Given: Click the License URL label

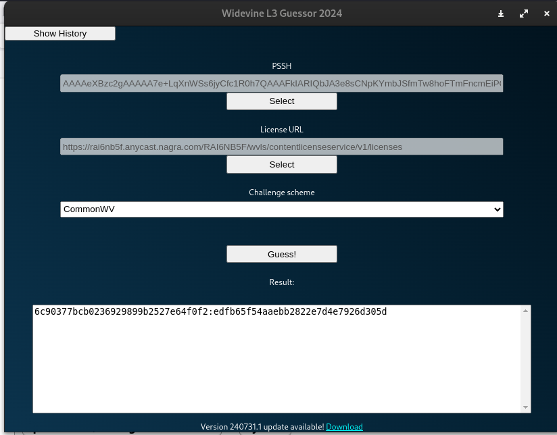Looking at the screenshot, I should click(x=282, y=129).
